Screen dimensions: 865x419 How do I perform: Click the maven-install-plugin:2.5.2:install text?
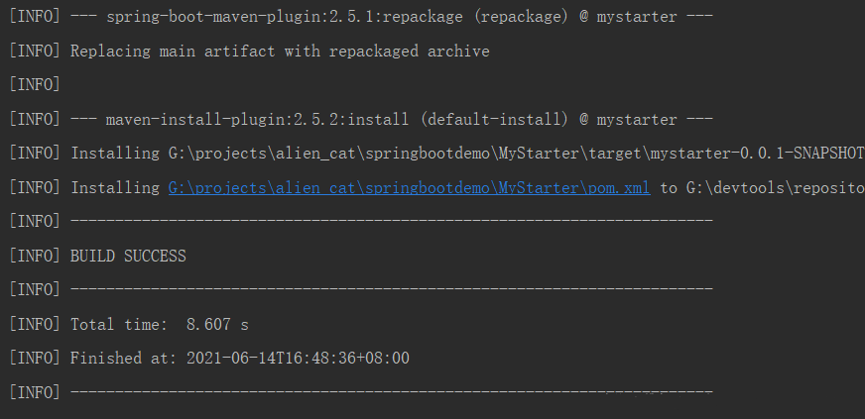(257, 119)
